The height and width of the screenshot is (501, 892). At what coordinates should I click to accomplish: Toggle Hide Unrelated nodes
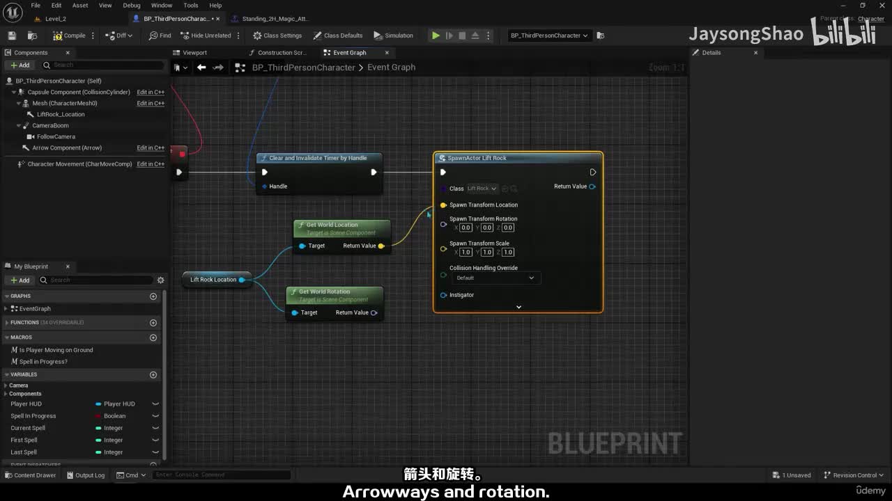pyautogui.click(x=206, y=35)
